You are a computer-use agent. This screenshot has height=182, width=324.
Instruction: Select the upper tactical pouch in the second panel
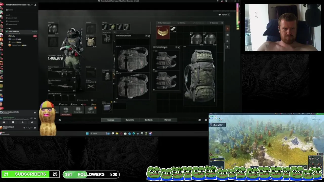[166, 60]
